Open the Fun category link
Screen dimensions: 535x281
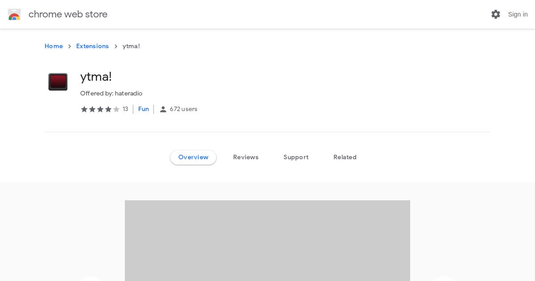click(x=144, y=109)
